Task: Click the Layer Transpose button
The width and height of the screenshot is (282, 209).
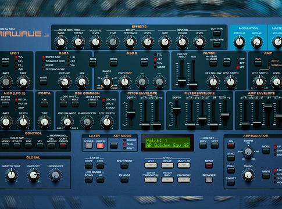Action: [151, 179]
